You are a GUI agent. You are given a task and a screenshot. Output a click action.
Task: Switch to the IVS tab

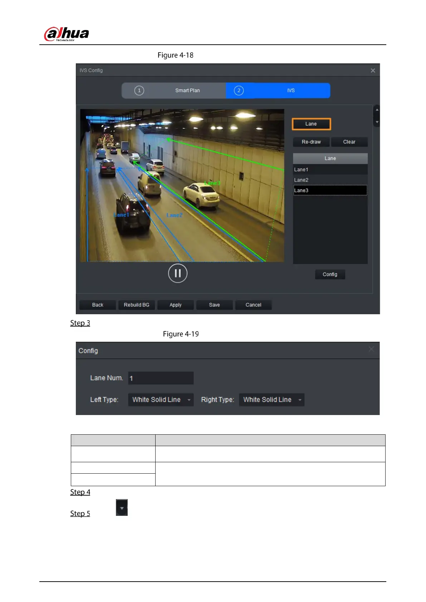pyautogui.click(x=291, y=90)
